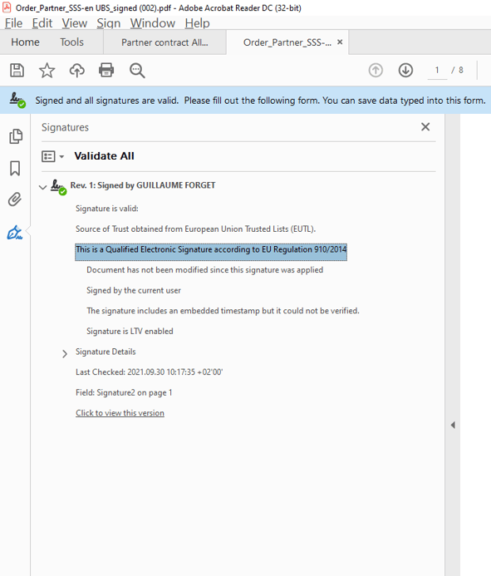Image resolution: width=491 pixels, height=576 pixels.
Task: Click Validate All button
Action: coord(105,156)
